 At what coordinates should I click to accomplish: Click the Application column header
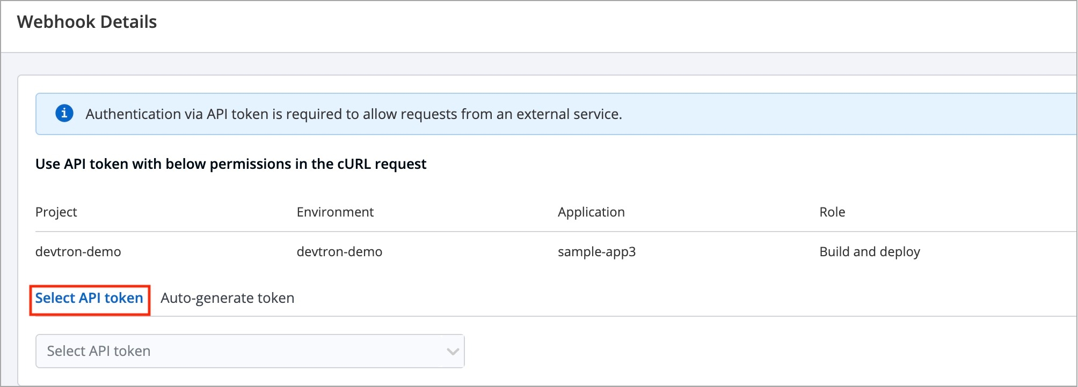tap(591, 212)
